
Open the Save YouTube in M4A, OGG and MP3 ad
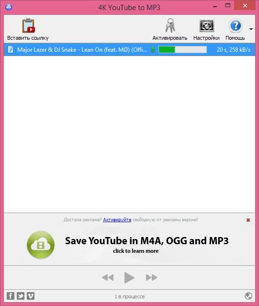click(x=146, y=241)
